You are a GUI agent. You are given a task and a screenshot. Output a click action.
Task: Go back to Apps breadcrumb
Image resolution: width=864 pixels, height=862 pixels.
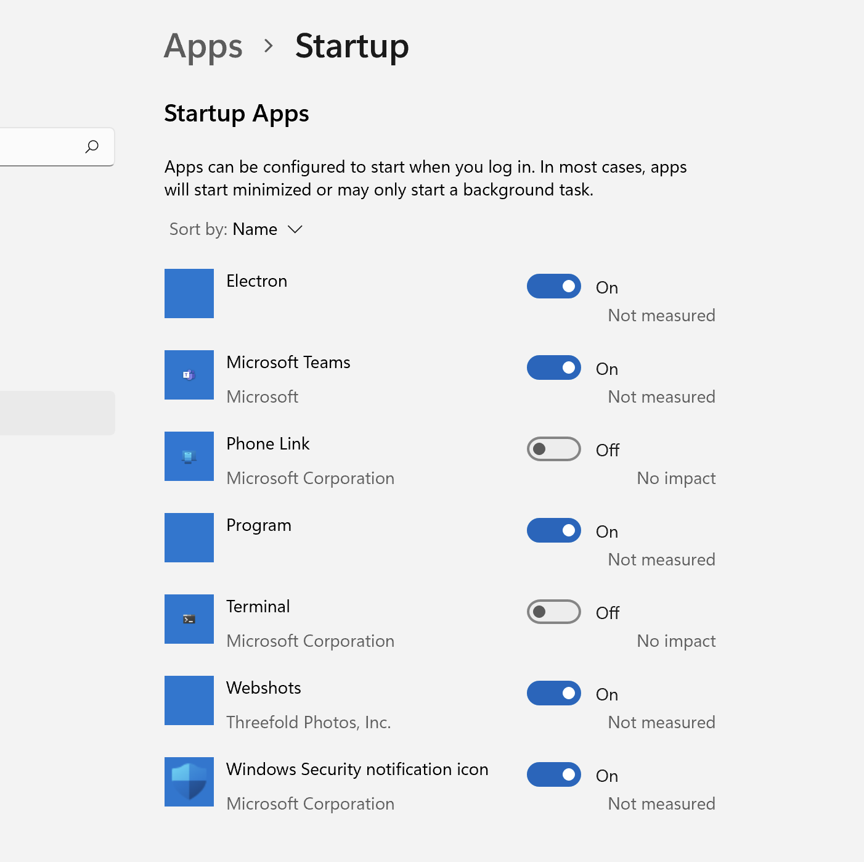coord(203,46)
